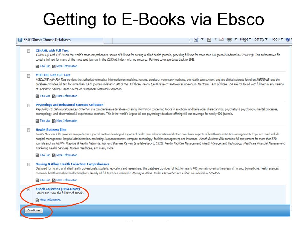Click More Information icon under eBook Collection
This screenshot has height=230, width=307.
tap(37, 200)
